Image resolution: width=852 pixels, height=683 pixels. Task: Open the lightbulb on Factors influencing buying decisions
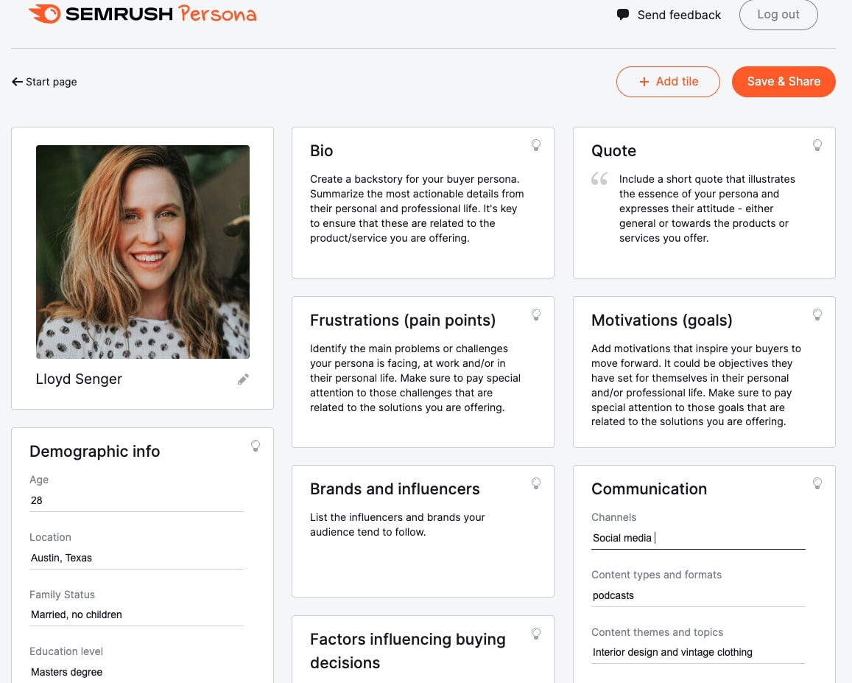(536, 633)
